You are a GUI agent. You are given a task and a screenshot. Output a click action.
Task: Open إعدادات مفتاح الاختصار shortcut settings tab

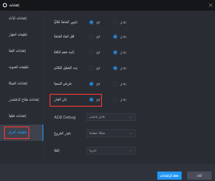pyautogui.click(x=24, y=100)
